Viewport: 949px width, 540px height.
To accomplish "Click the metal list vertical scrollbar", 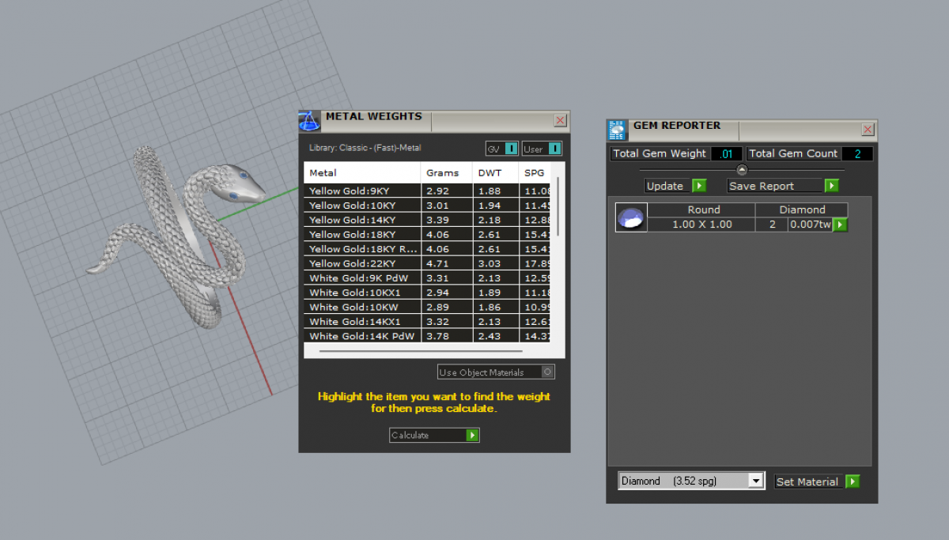I will (558, 206).
